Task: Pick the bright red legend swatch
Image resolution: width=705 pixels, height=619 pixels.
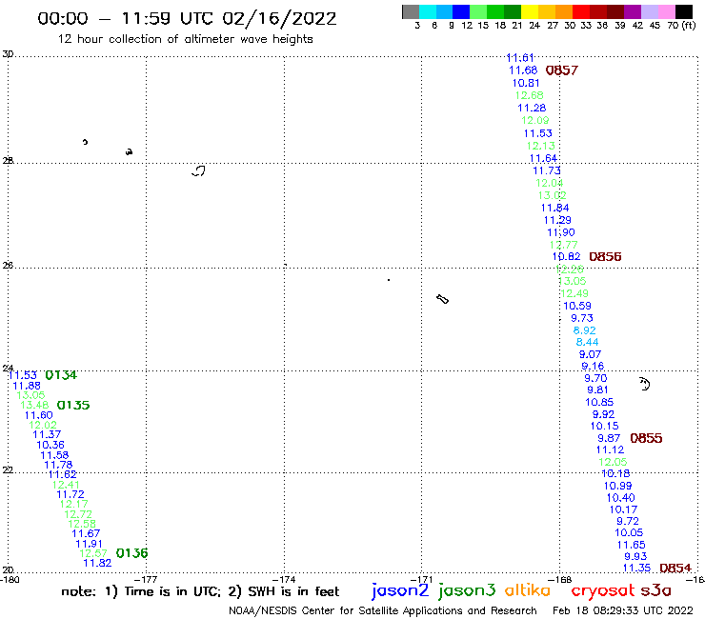Action: (581, 11)
